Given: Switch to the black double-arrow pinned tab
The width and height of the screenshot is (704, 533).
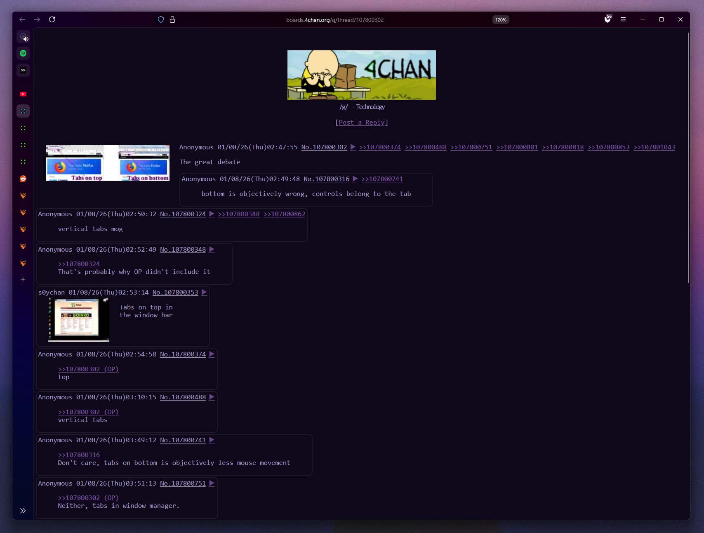Looking at the screenshot, I should 23,70.
